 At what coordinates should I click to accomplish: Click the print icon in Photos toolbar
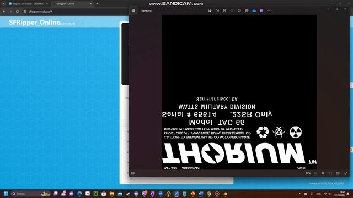point(247,10)
